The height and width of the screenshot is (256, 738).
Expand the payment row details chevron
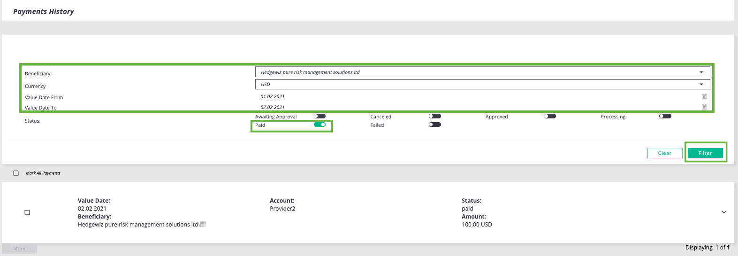coord(724,212)
